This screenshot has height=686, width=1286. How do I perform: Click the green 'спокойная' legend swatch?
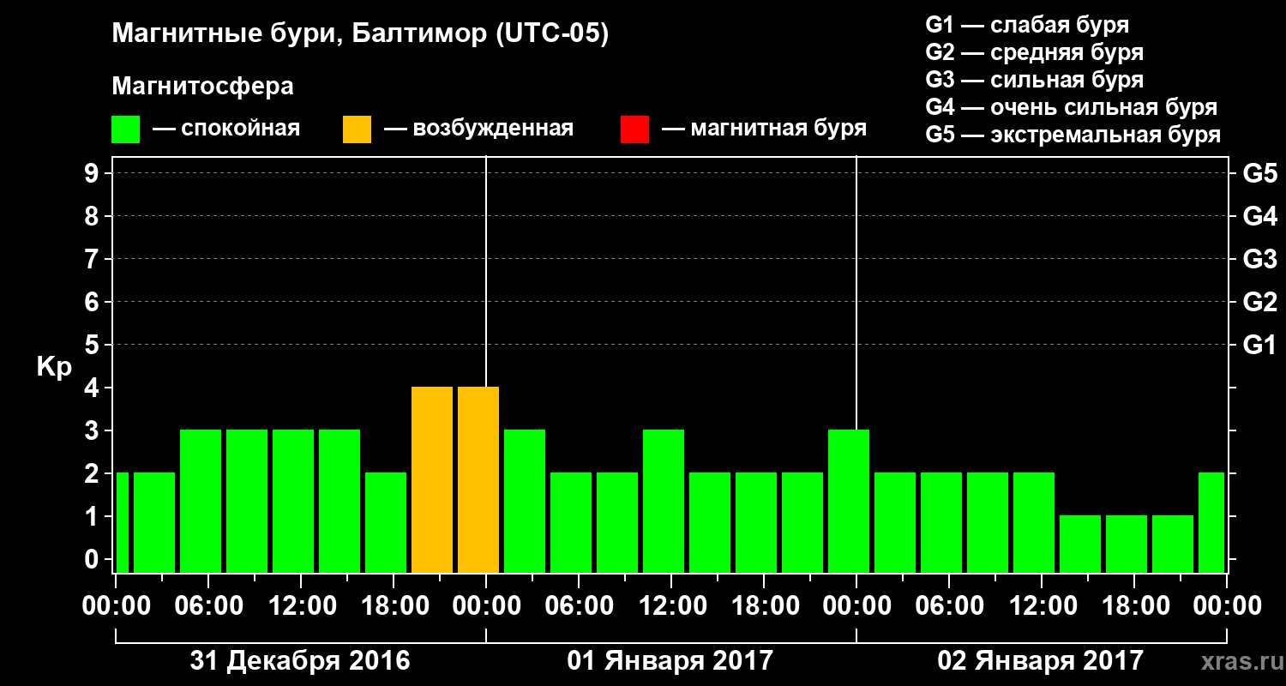126,129
